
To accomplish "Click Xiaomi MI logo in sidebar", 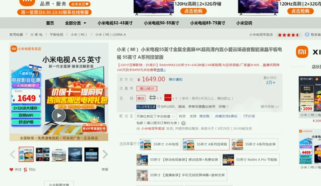I will point(302,52).
